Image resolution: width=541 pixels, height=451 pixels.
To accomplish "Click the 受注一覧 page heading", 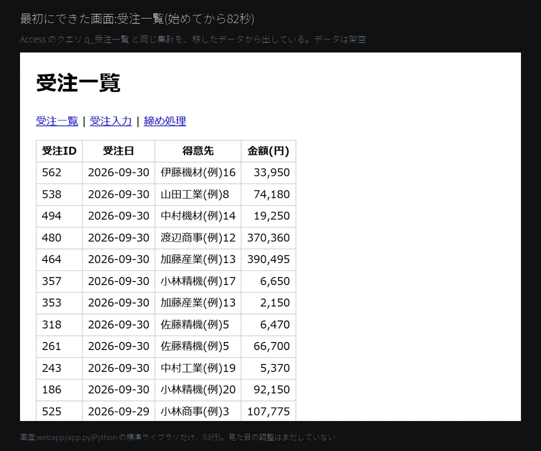I will tap(78, 83).
